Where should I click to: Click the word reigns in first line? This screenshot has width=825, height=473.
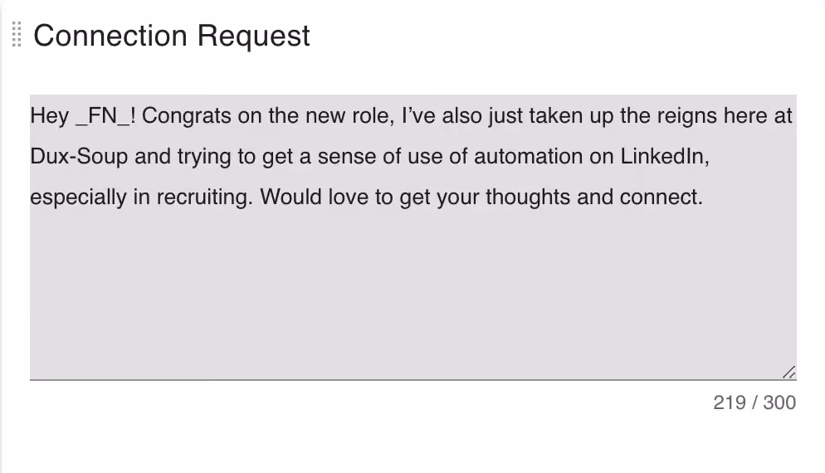tap(686, 115)
